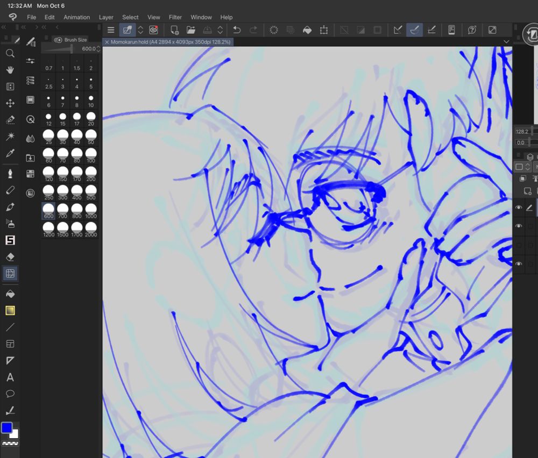Expand arrows beside save icon
This screenshot has height=458, width=538.
(220, 30)
